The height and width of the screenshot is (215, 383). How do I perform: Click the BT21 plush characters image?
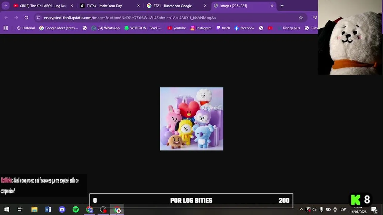tap(191, 119)
